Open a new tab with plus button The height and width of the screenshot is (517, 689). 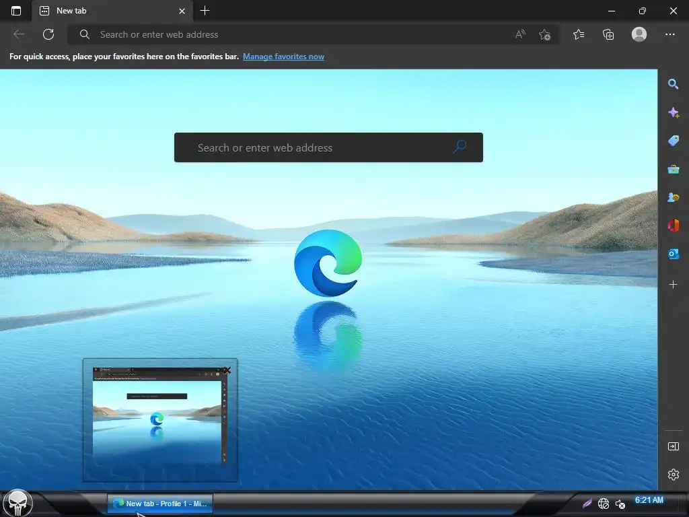(x=205, y=11)
